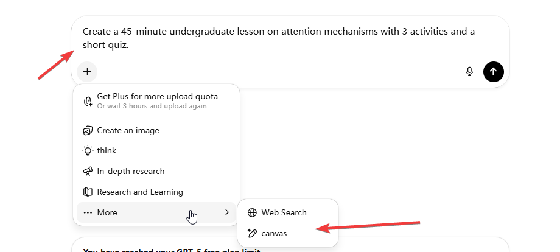Click the lightbulb icon next to think
This screenshot has height=252, width=560.
(x=88, y=150)
